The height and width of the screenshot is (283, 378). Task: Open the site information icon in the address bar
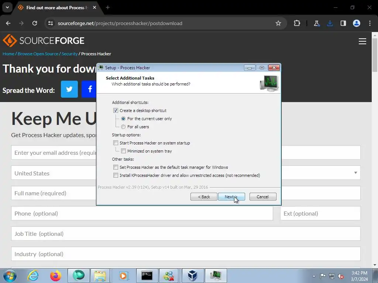(x=50, y=23)
